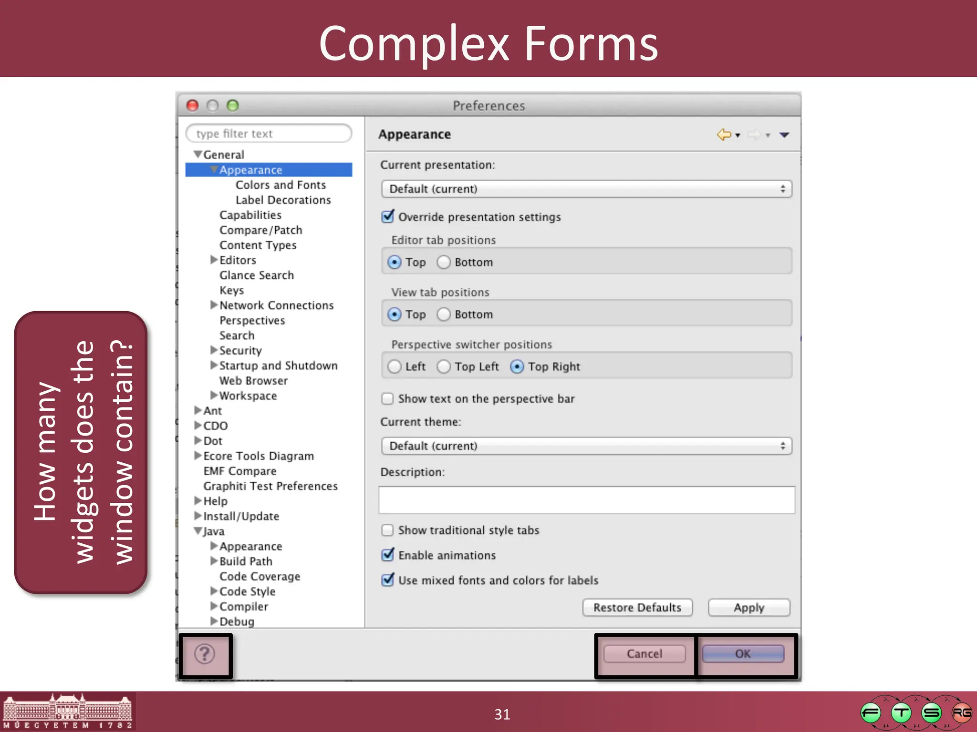The image size is (977, 732).
Task: Enable Show text on the perspective bar
Action: [387, 398]
